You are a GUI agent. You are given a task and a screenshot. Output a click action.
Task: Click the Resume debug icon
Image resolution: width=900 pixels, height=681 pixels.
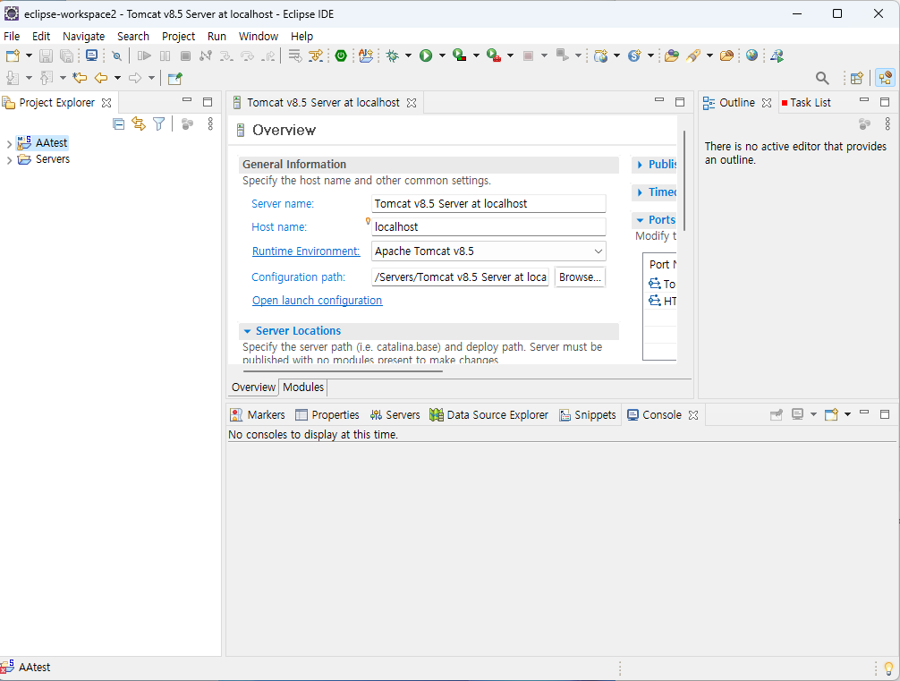(145, 55)
